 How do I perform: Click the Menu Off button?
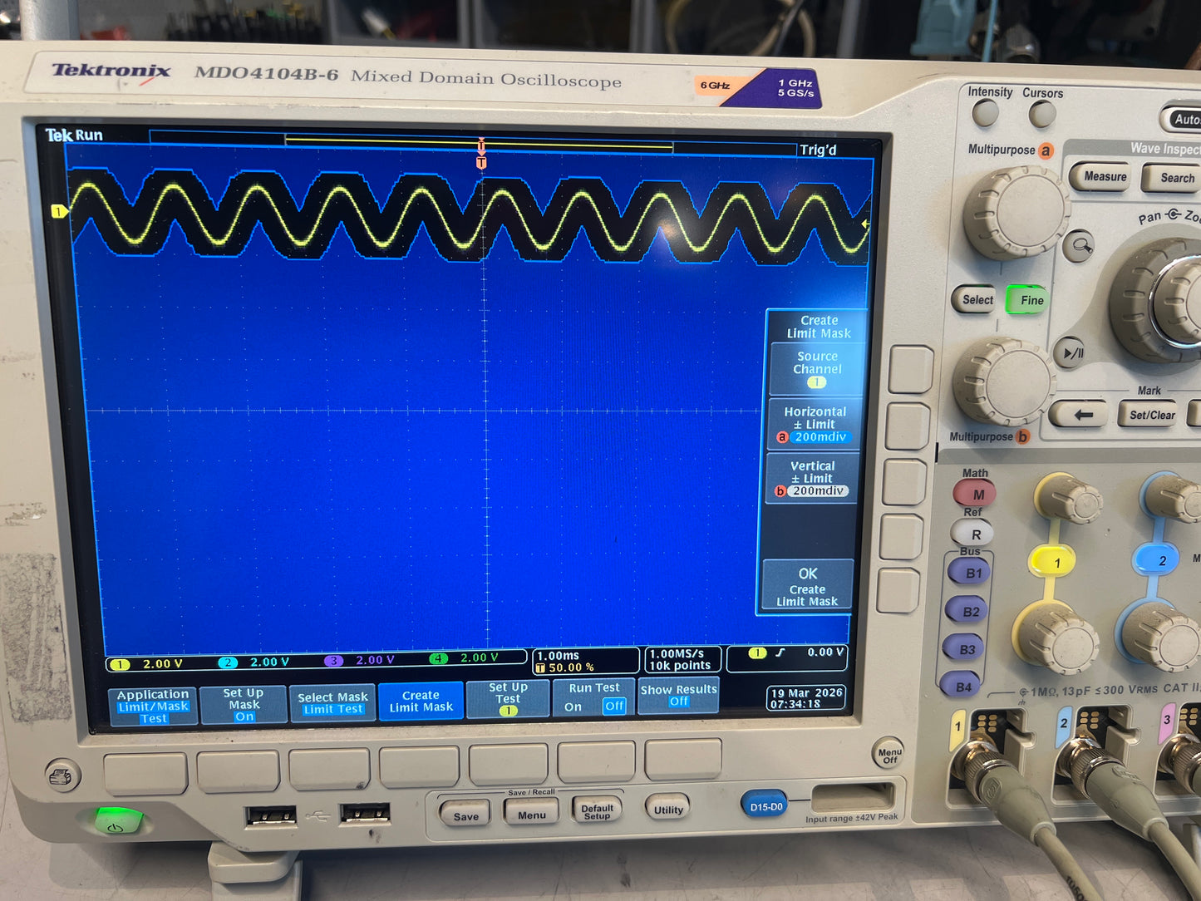coord(889,754)
